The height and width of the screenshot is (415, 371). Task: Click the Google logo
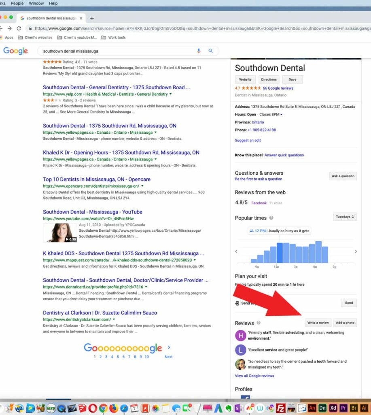coord(16,51)
